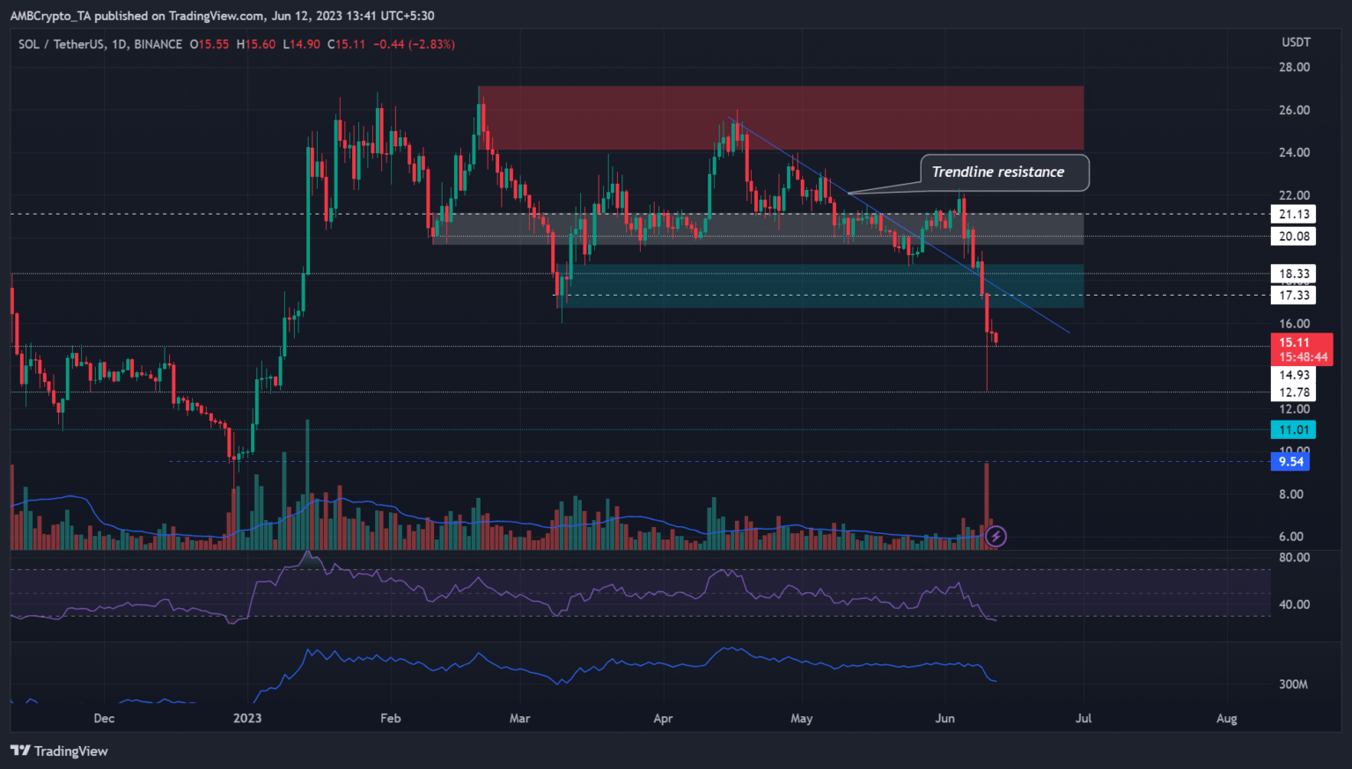This screenshot has height=769, width=1352.
Task: Select the teal 11.01 price label
Action: coord(1293,429)
